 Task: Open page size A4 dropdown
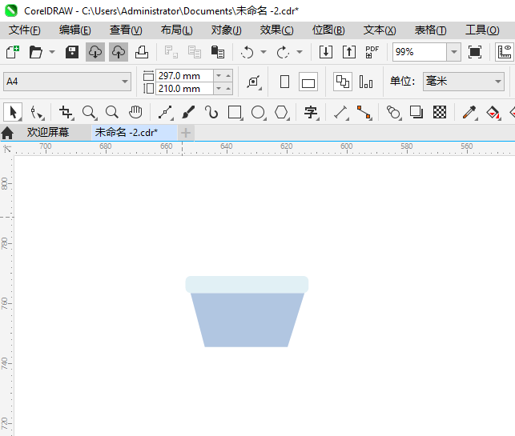pyautogui.click(x=67, y=82)
